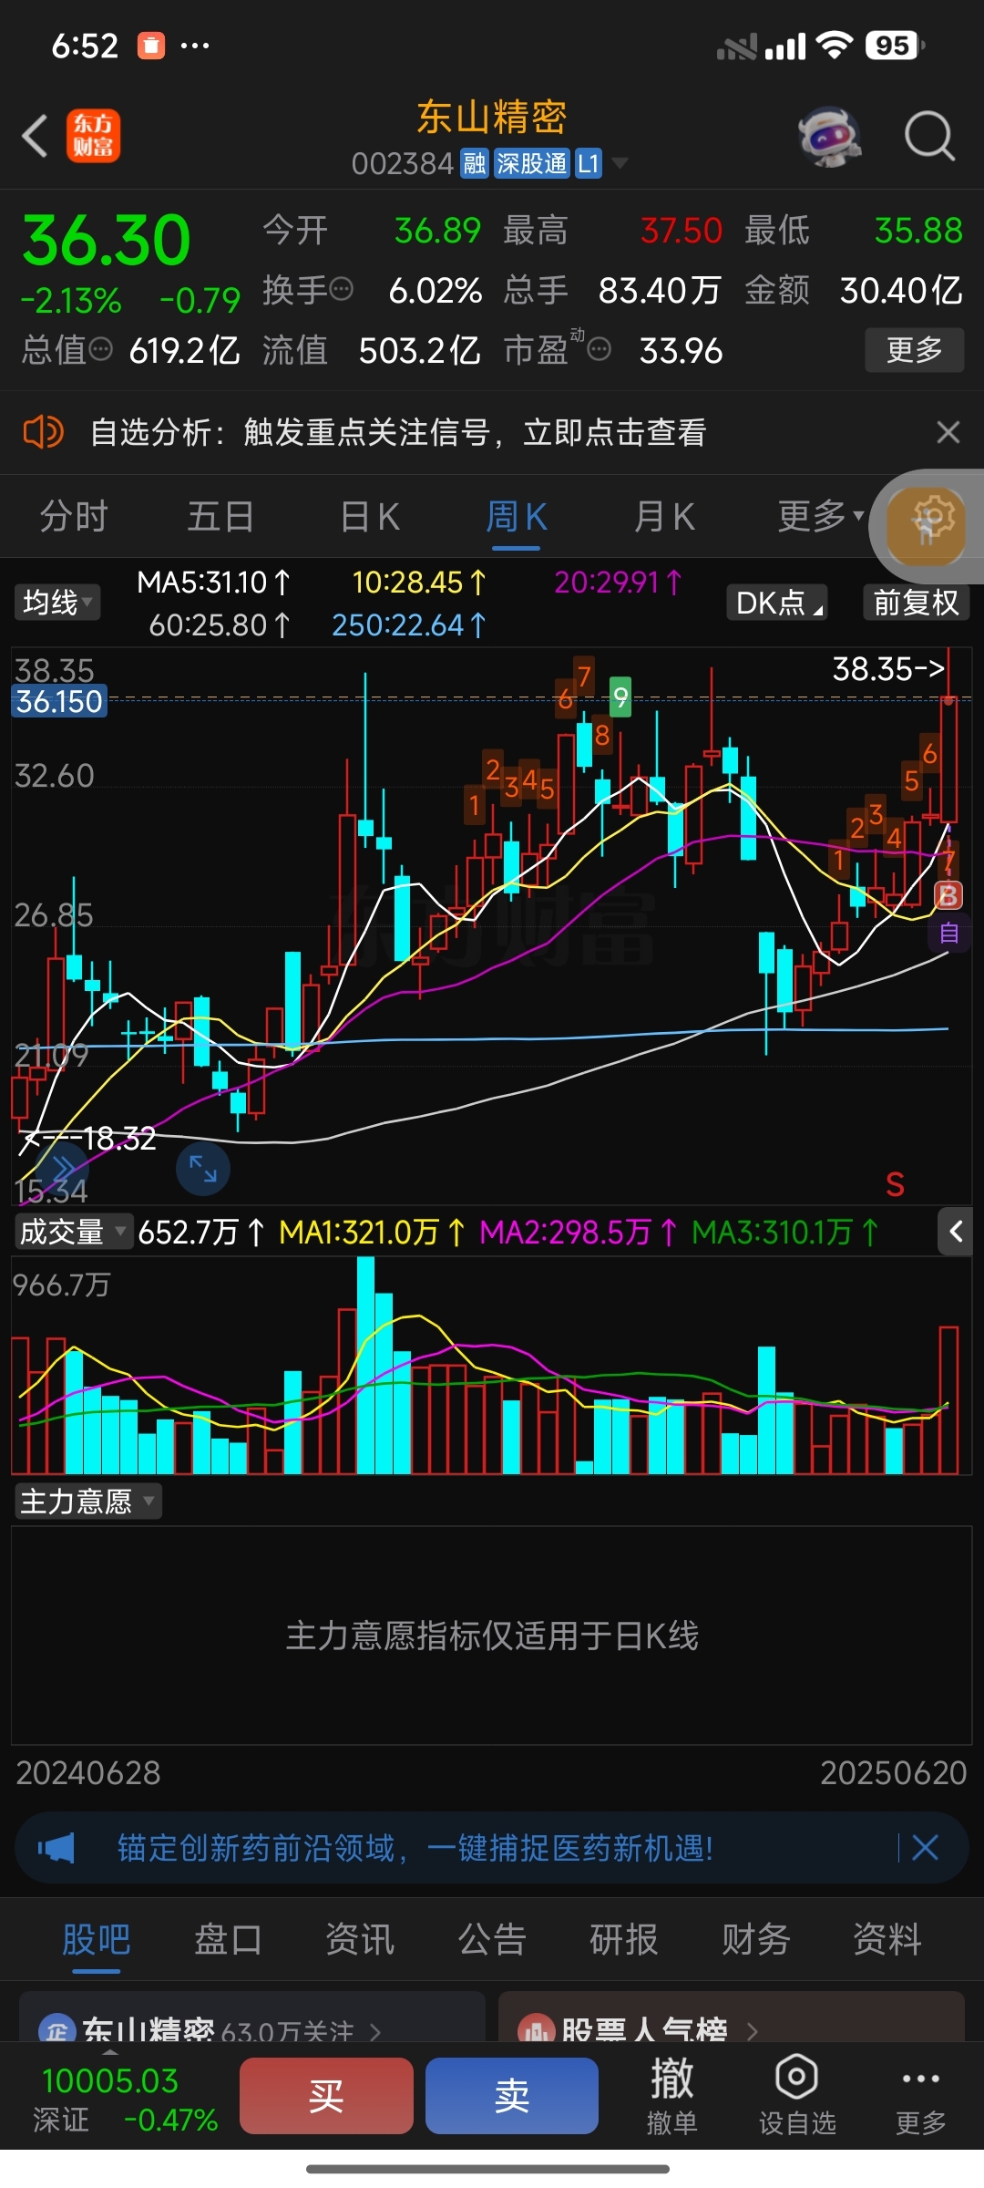The width and height of the screenshot is (984, 2188).
Task: Switch to the 日K tab
Action: [369, 516]
